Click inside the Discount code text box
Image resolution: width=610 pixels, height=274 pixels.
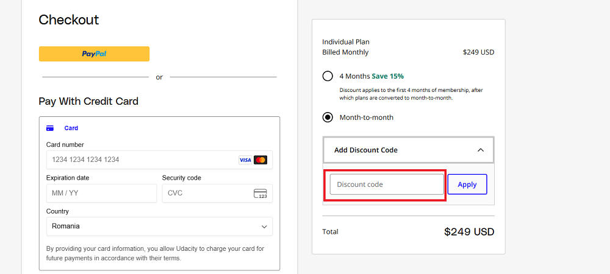point(387,184)
